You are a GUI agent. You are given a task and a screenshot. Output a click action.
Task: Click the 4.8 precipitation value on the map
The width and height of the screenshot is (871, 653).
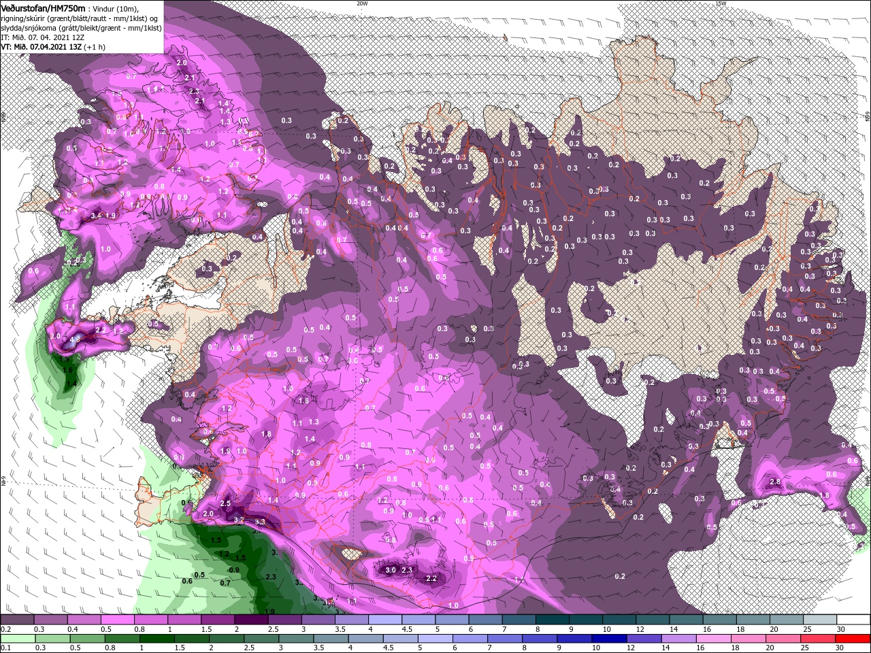(x=75, y=338)
